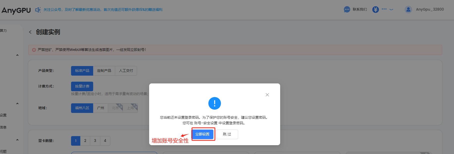This screenshot has width=454, height=154.
Task: Open AnyGpu_32800 account menu
Action: (x=430, y=9)
